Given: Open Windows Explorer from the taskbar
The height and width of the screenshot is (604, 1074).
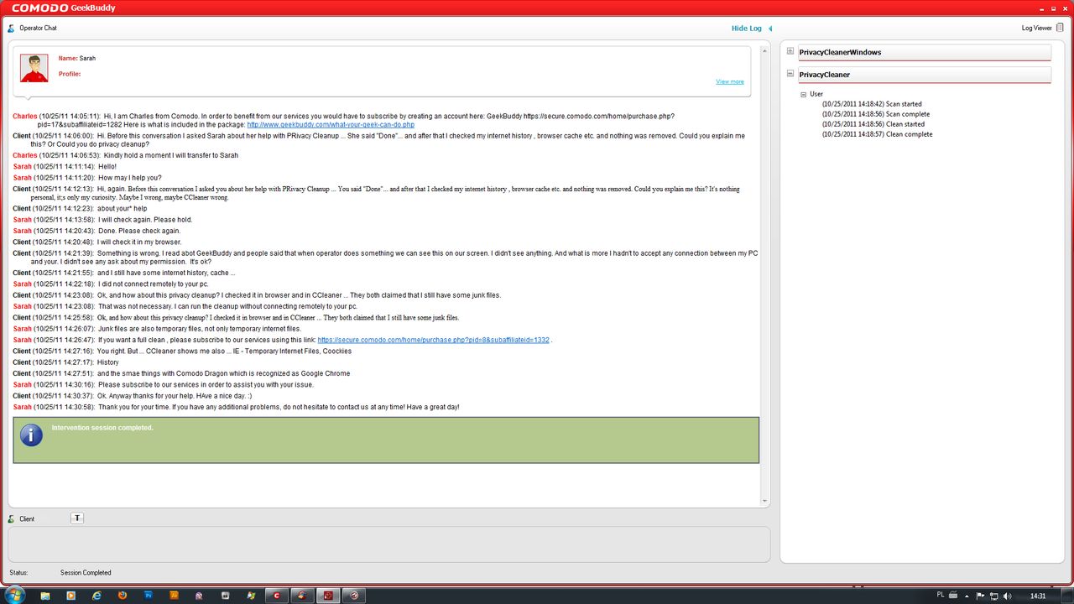Looking at the screenshot, I should 45,596.
